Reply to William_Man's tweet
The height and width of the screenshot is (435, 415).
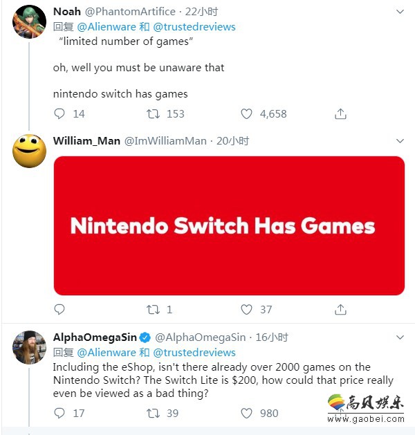click(x=59, y=309)
